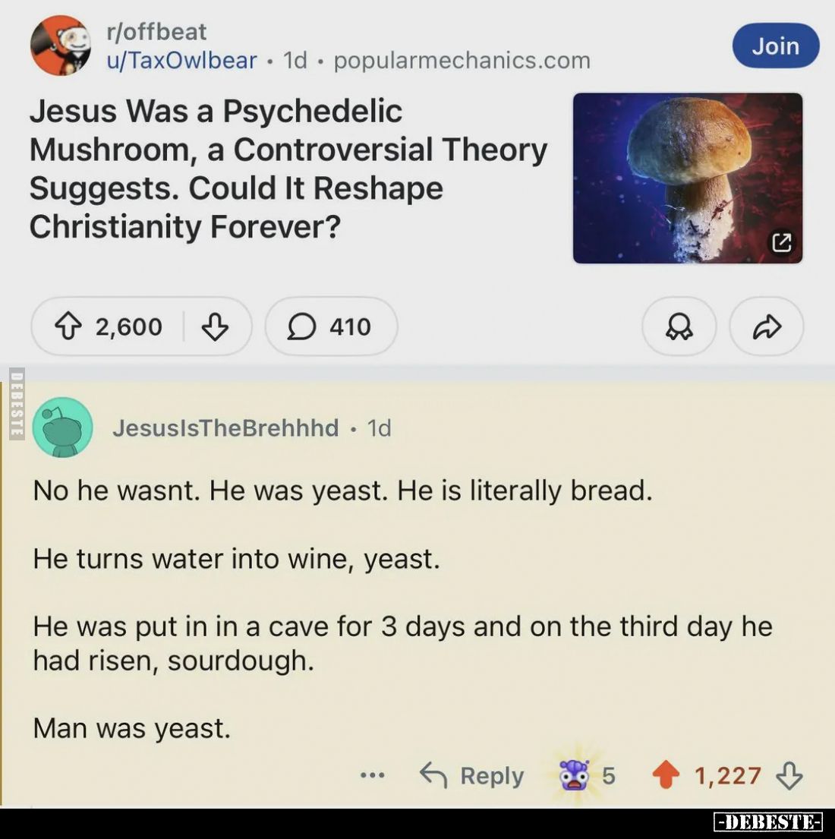Open JesusIsTheBrehhhd's avatar

[x=63, y=427]
